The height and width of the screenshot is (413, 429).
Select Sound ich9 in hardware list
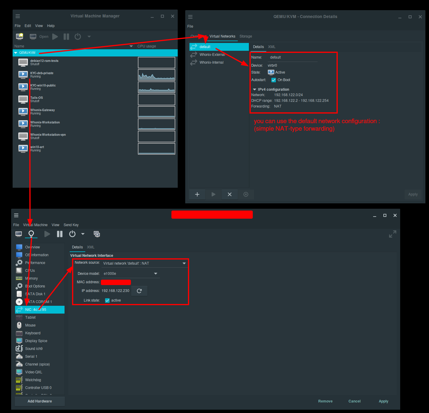[x=40, y=349]
